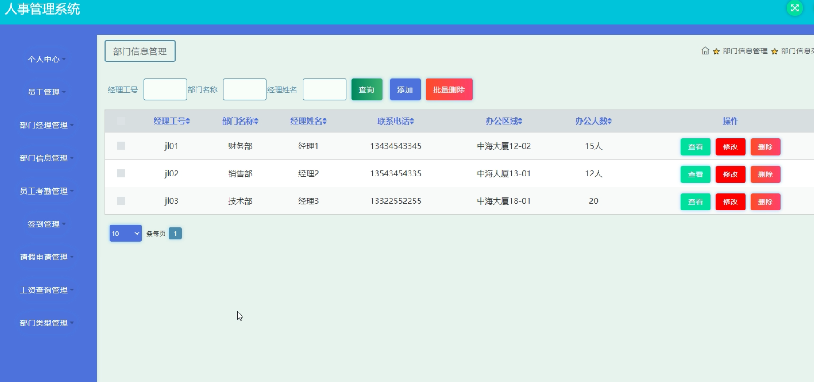Click cell 经理3
The height and width of the screenshot is (382, 814).
(x=308, y=201)
